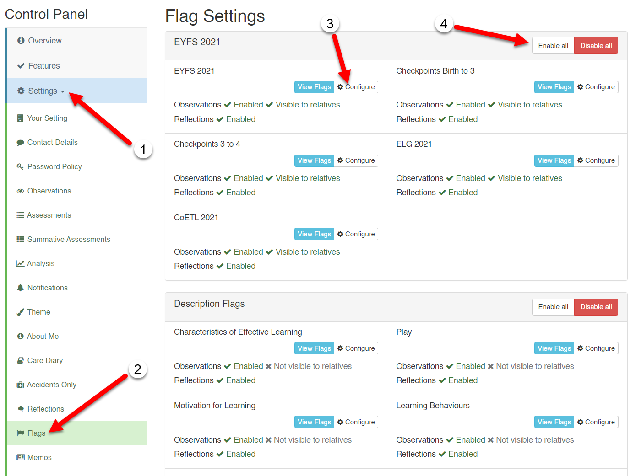Image resolution: width=636 pixels, height=476 pixels.
Task: Open the Care Diary settings
Action: (x=77, y=360)
